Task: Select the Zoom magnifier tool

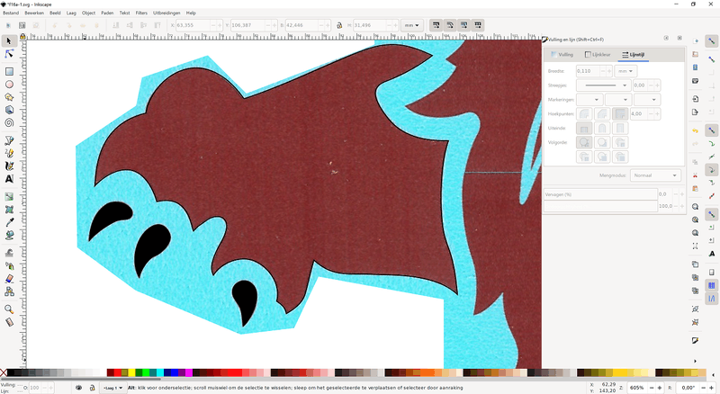Action: click(x=9, y=309)
